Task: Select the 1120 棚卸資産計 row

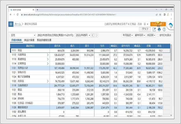Action: [90, 108]
